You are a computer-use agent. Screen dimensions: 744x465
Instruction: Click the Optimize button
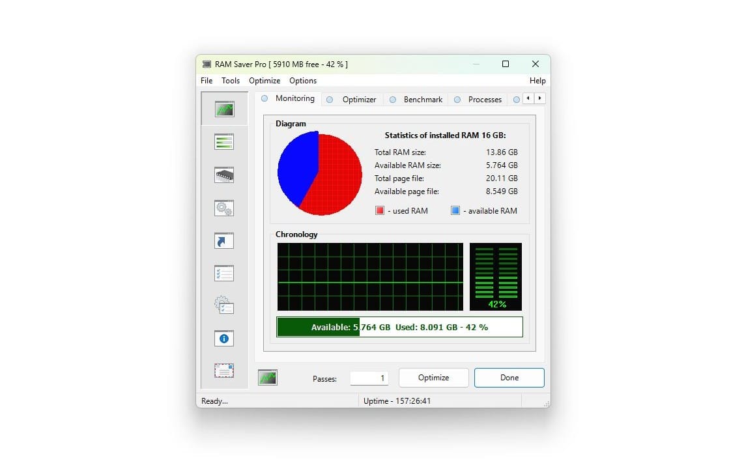(434, 378)
